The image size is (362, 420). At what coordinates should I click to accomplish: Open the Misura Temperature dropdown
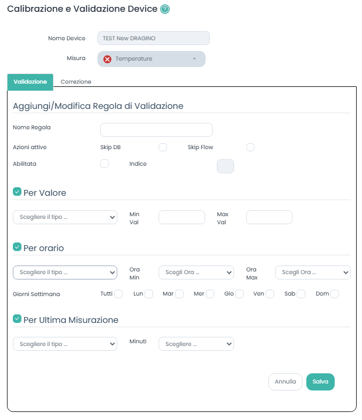[152, 59]
